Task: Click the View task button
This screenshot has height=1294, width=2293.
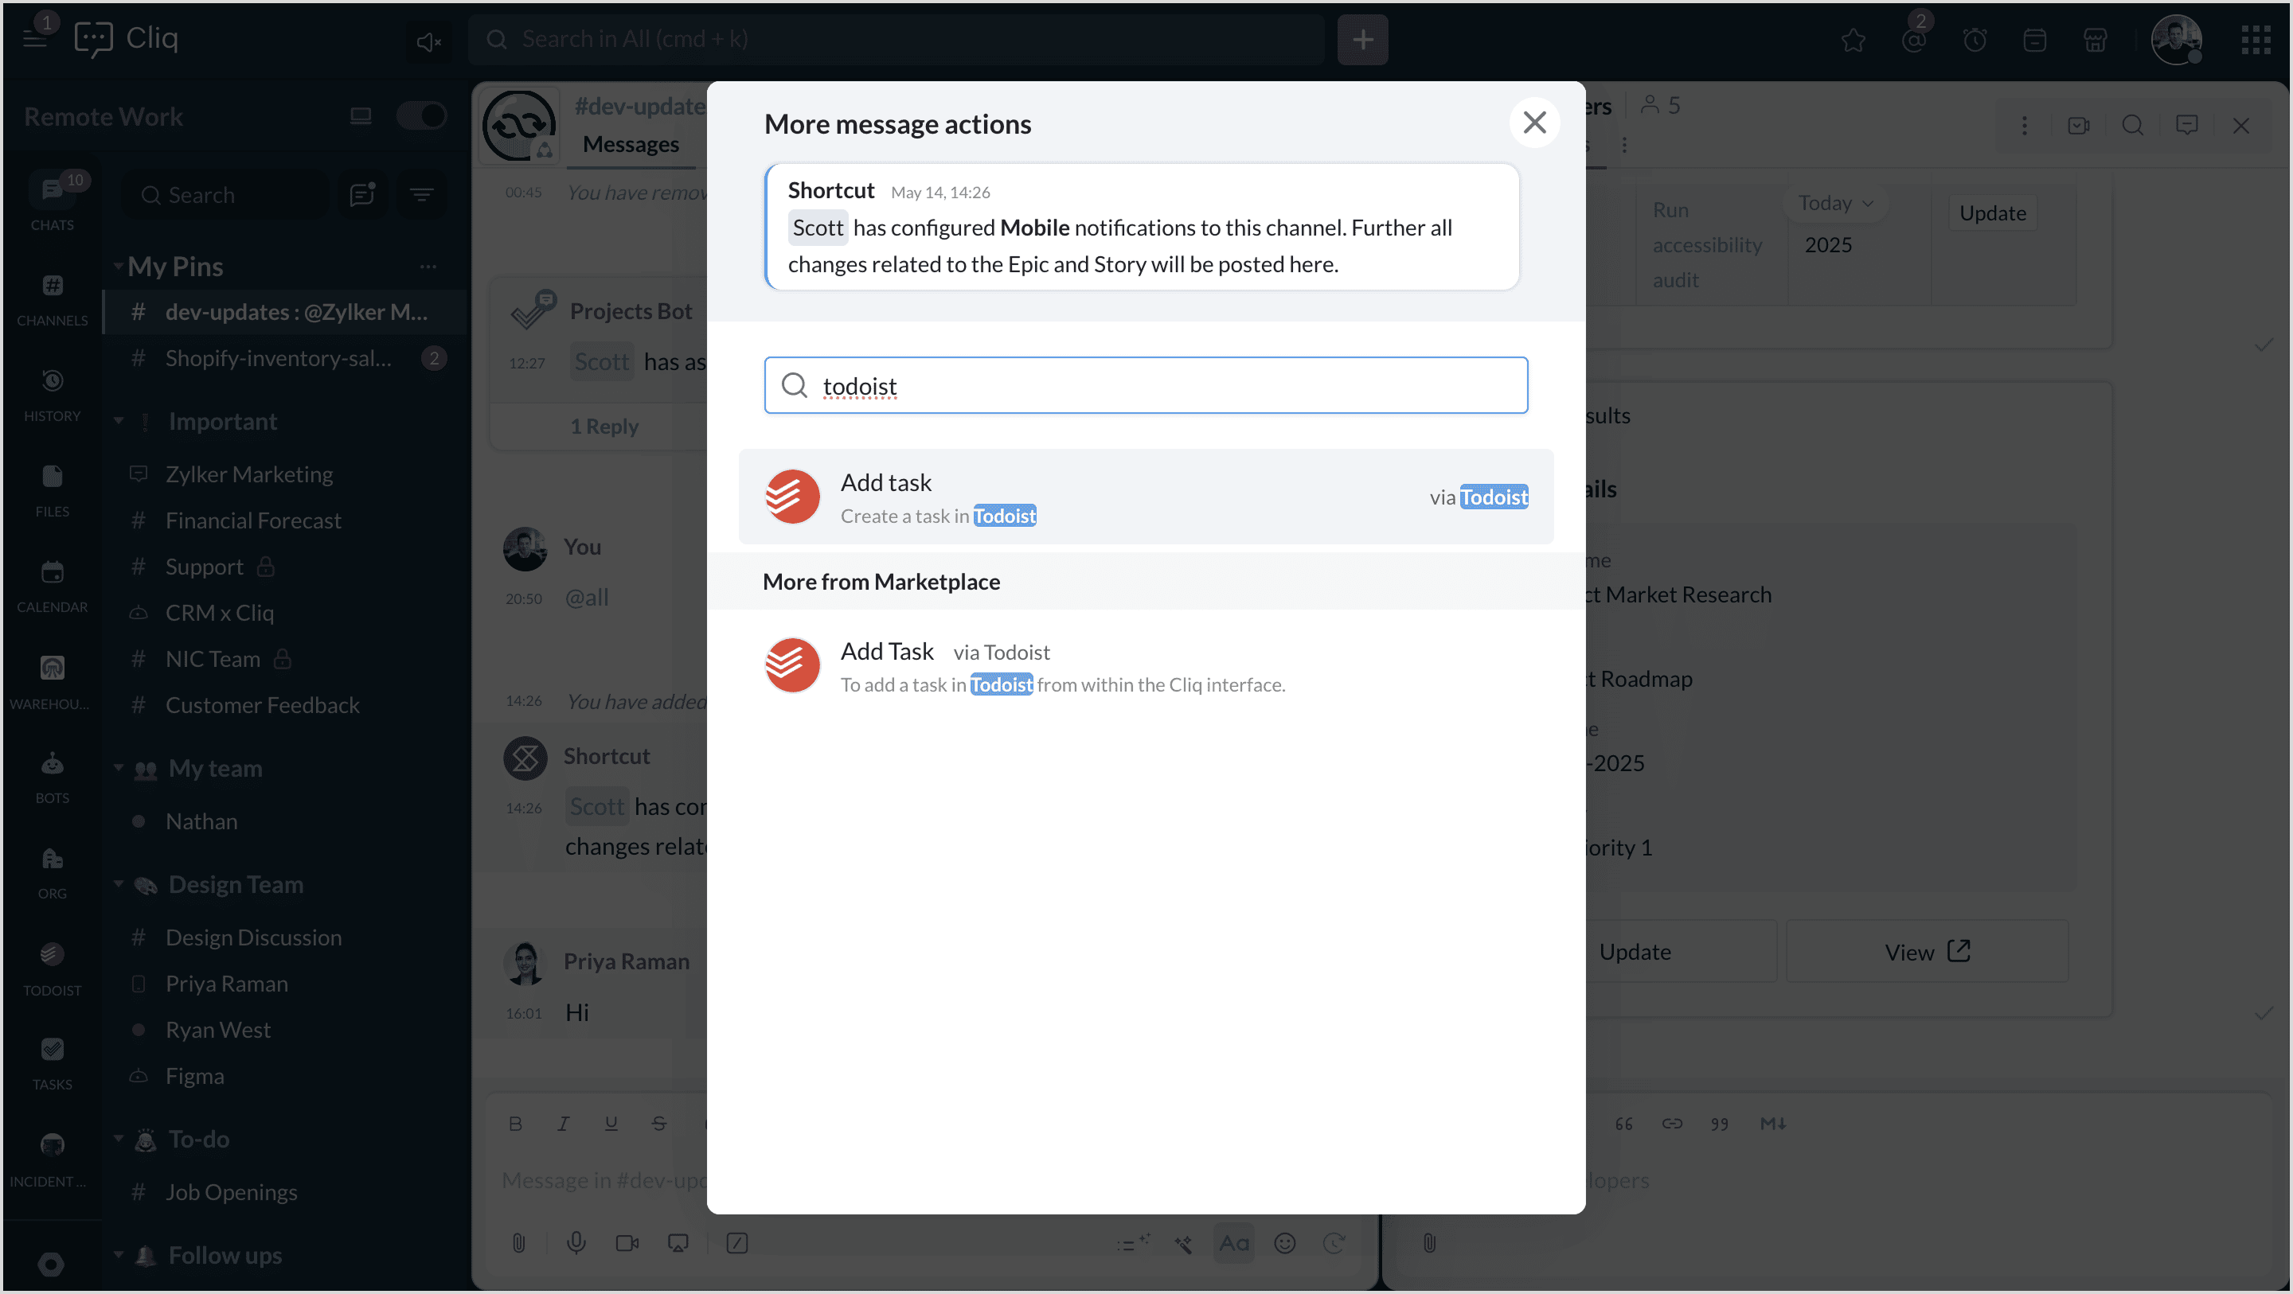Action: (1926, 951)
